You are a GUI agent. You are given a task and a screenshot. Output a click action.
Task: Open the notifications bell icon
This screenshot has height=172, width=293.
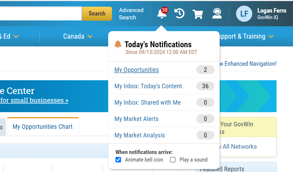tap(161, 14)
